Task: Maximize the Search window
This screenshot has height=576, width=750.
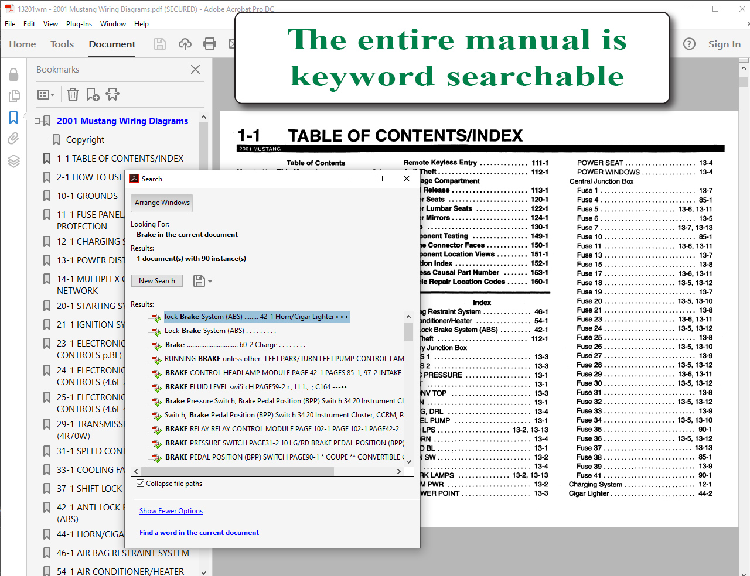Action: (380, 179)
